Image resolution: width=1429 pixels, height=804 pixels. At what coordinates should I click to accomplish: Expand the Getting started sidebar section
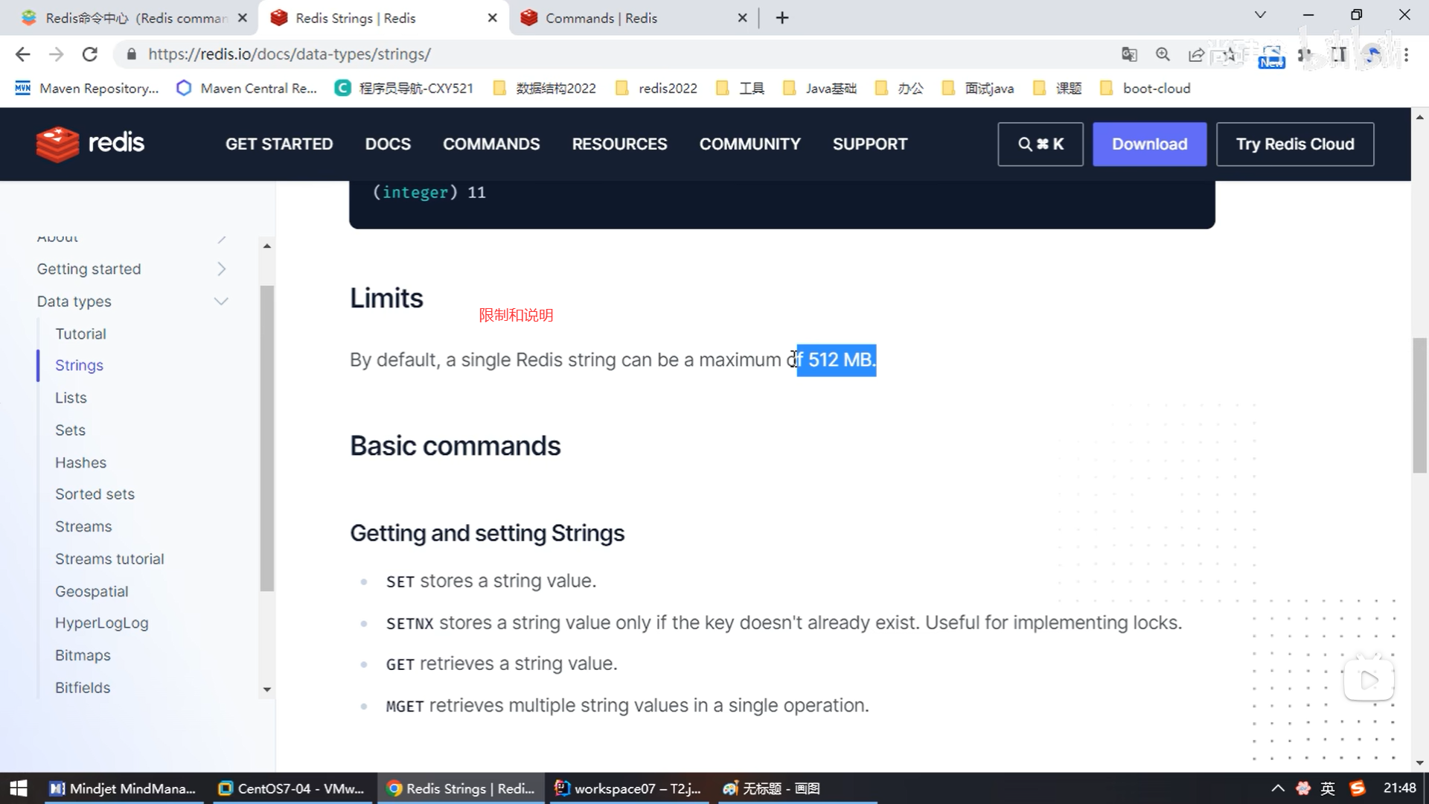tap(221, 269)
